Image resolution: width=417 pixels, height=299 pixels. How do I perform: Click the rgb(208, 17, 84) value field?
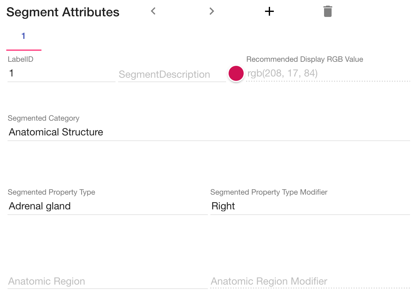coord(328,74)
